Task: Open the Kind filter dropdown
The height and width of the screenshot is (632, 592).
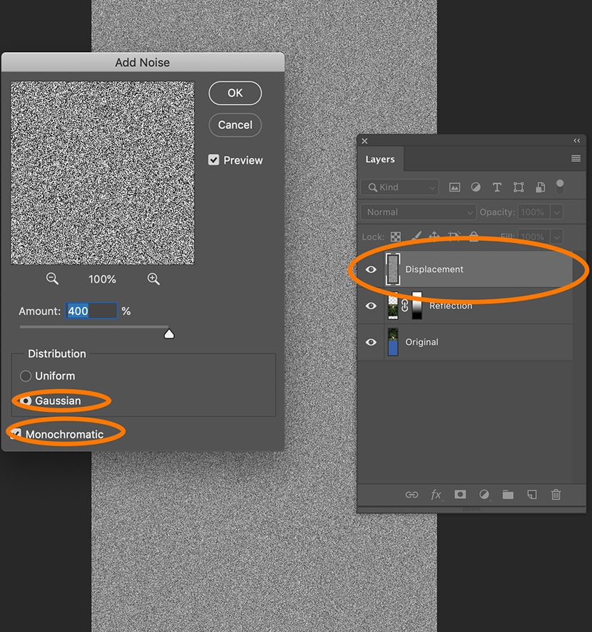Action: [399, 187]
